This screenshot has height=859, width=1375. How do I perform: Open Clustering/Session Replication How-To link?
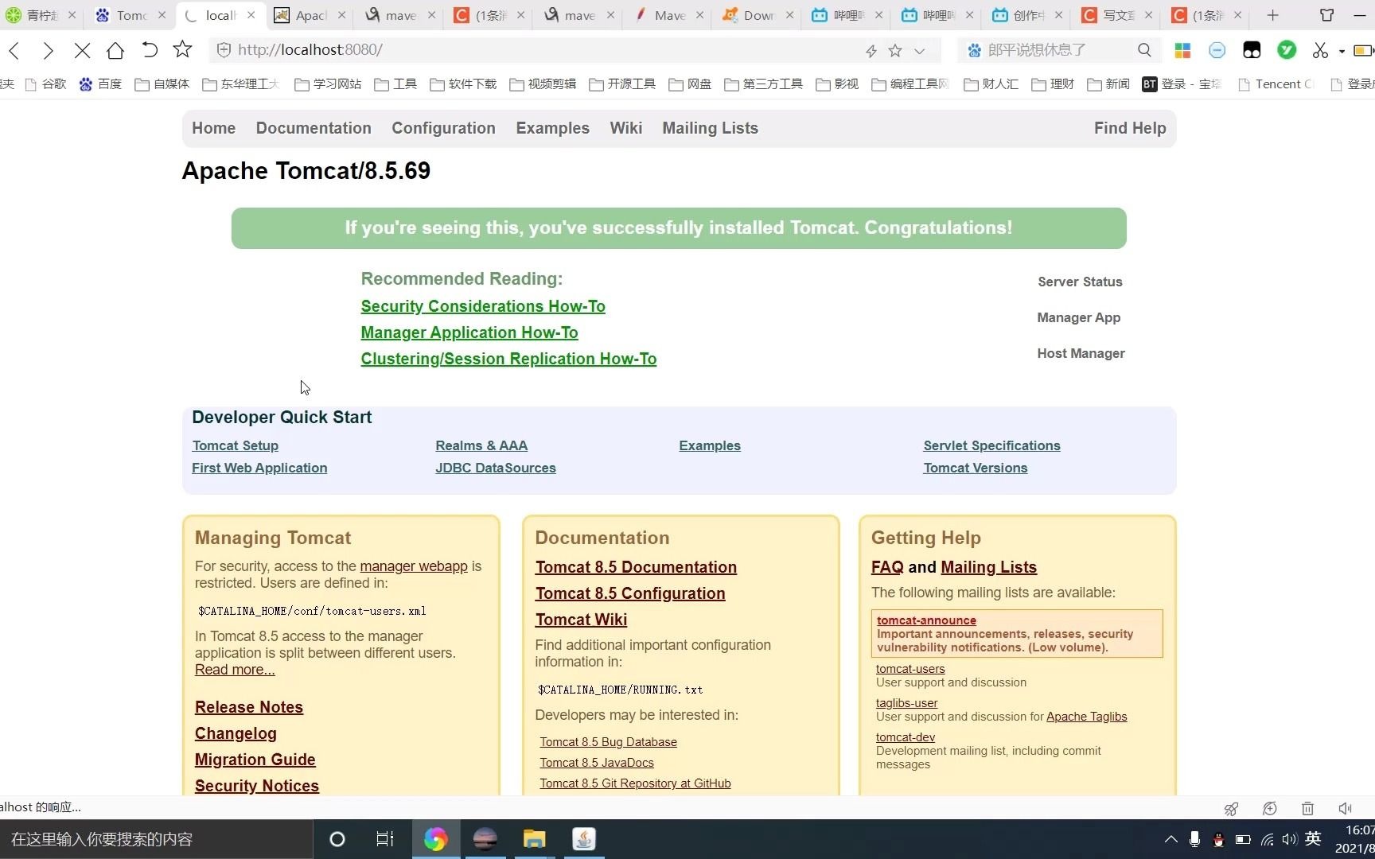[x=508, y=359]
